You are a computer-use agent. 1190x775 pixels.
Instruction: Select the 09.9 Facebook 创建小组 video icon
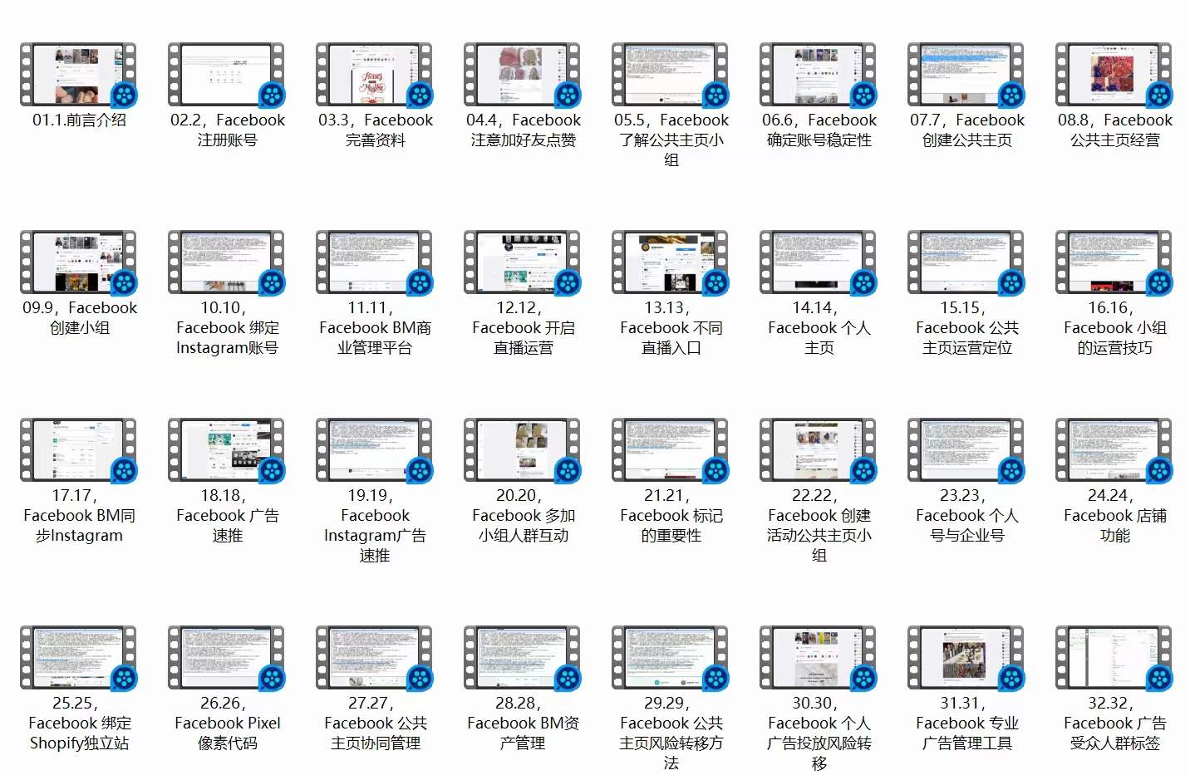click(79, 262)
